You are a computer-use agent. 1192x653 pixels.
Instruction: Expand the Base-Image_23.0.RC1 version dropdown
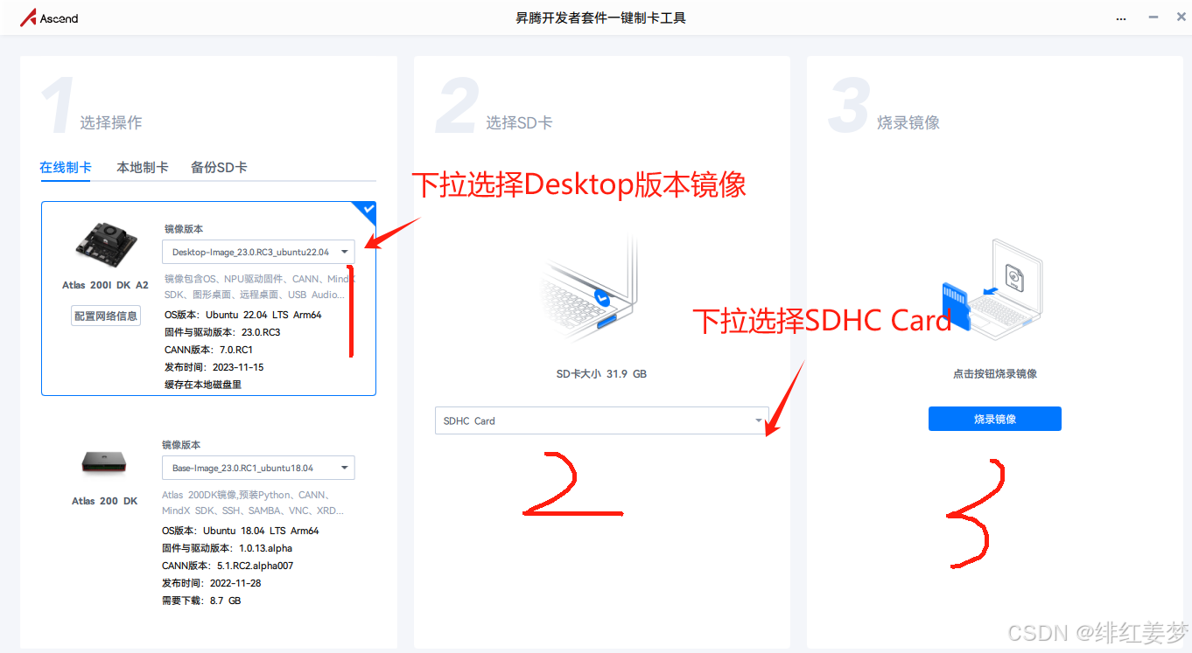[258, 468]
